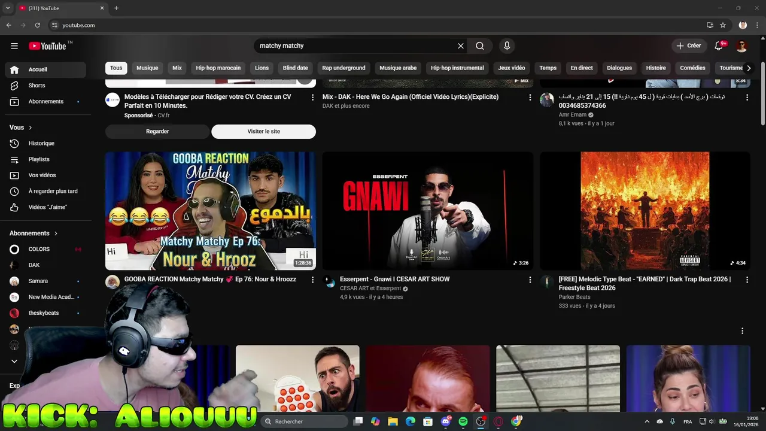Screen dimensions: 766x431
Task: Expand the Abonnements section header
Action: (34, 233)
